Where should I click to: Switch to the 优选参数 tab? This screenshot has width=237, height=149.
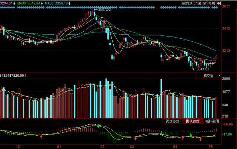pyautogui.click(x=172, y=121)
